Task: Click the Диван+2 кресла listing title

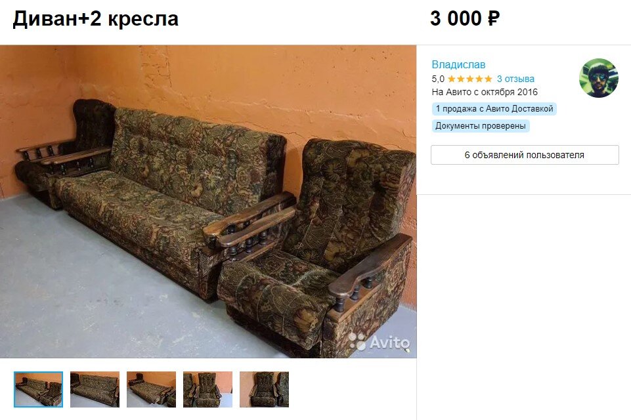Action: (95, 19)
